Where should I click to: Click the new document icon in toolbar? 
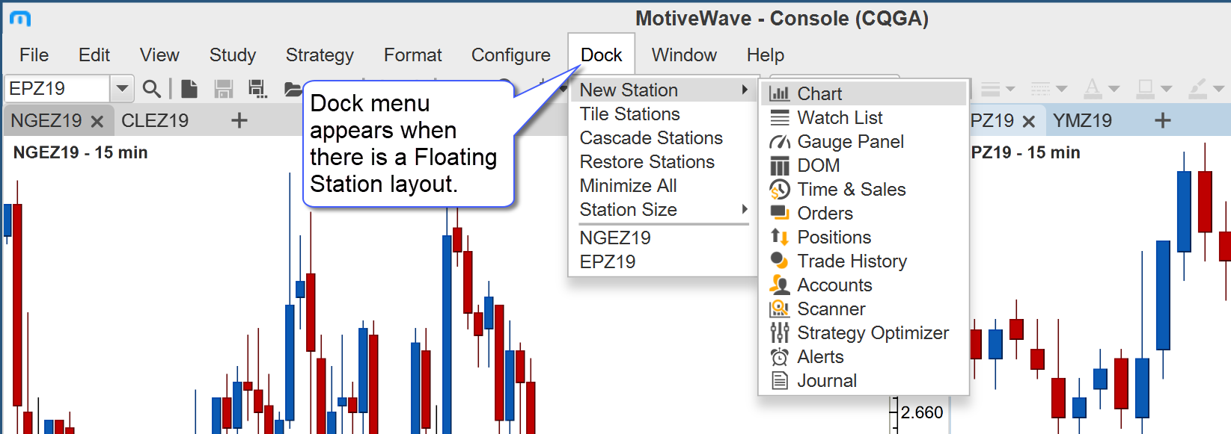click(189, 89)
